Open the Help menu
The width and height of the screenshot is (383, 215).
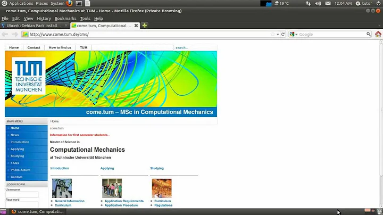click(98, 18)
